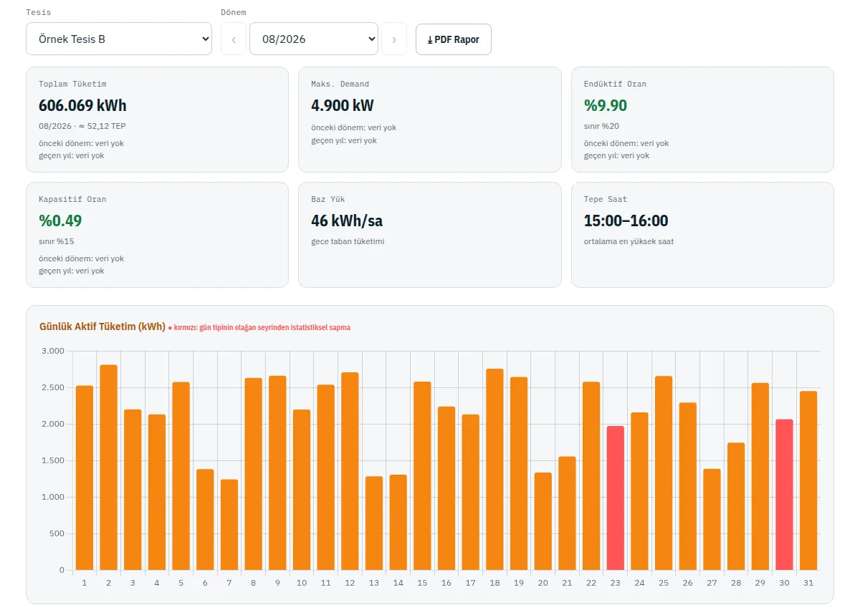Select the bar for day 7
This screenshot has height=610, width=860.
229,525
